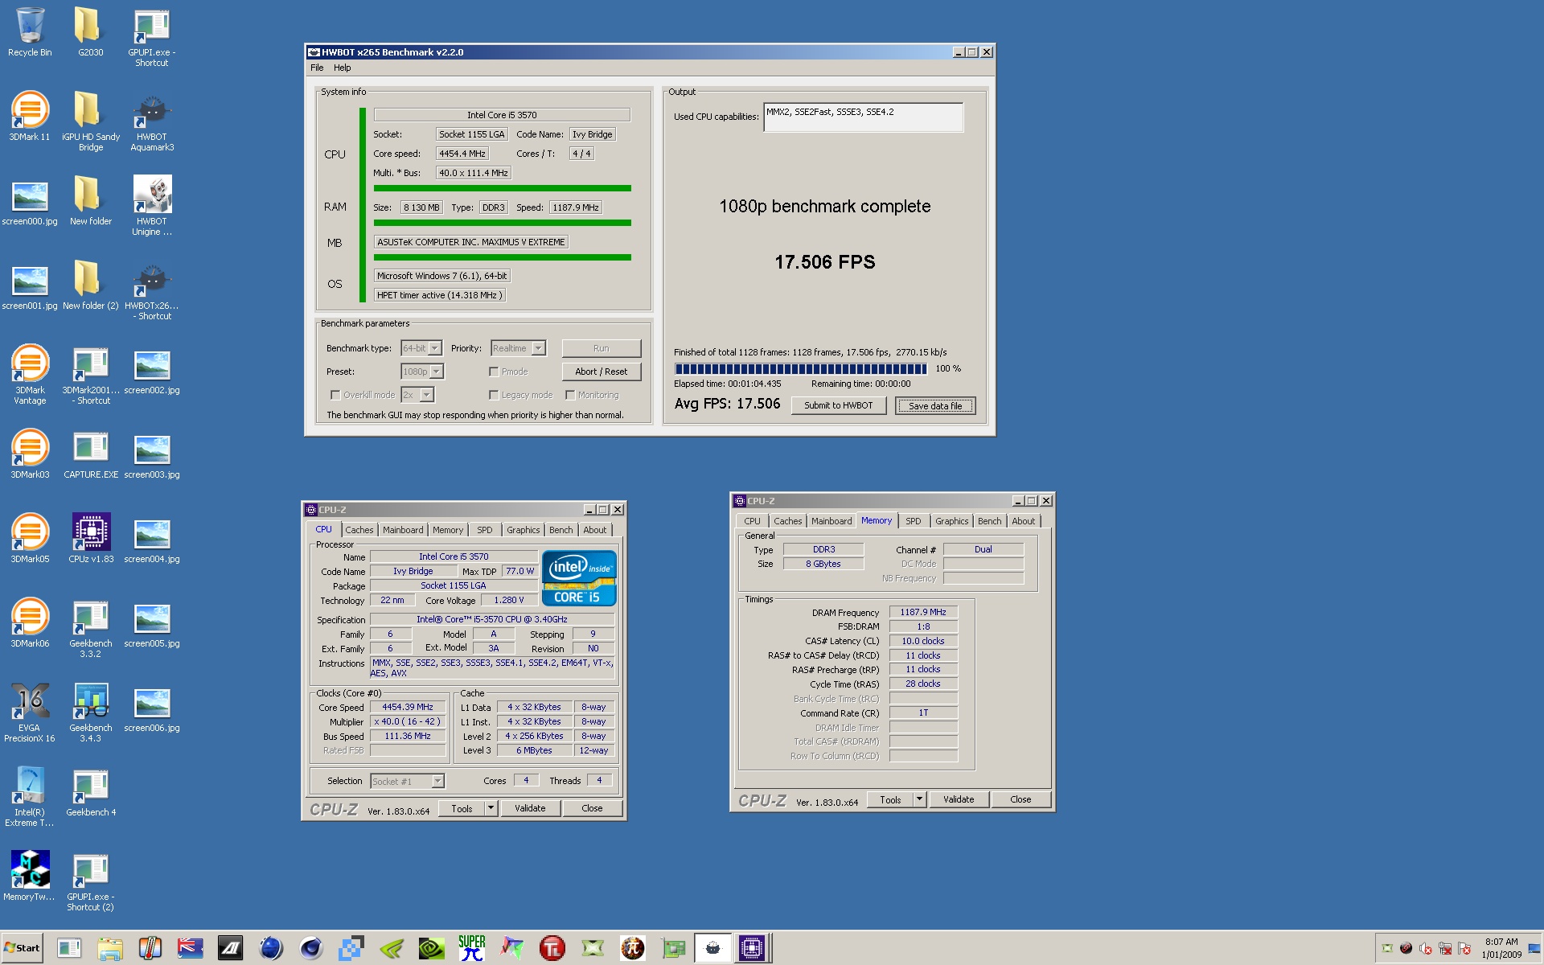Image resolution: width=1544 pixels, height=965 pixels.
Task: Open the G2030 folder on desktop
Action: 90,32
